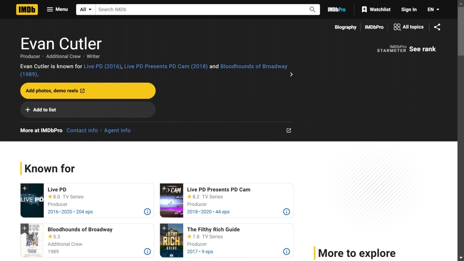Image resolution: width=464 pixels, height=261 pixels.
Task: Open the IMDbPro external link icon
Action: [289, 130]
